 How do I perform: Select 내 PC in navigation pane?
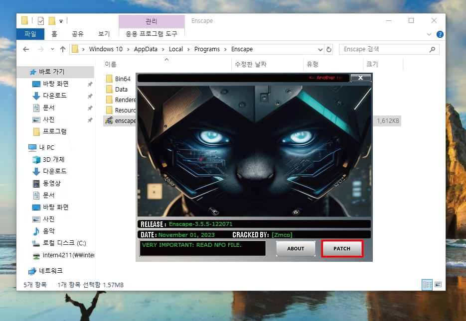[47, 147]
